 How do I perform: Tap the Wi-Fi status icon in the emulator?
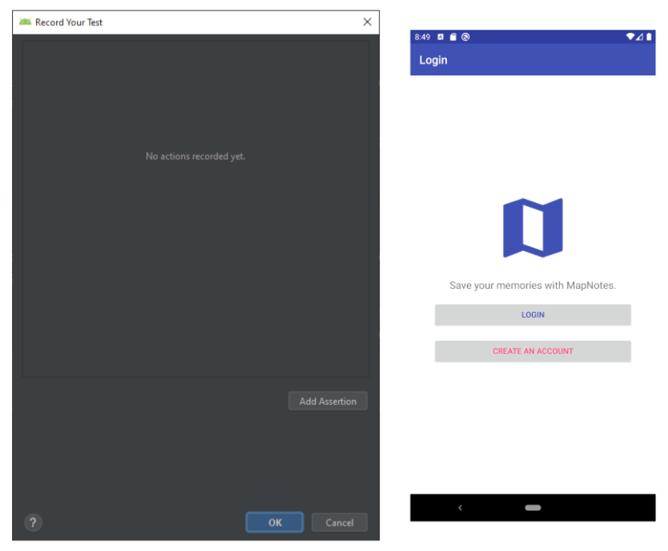[630, 37]
